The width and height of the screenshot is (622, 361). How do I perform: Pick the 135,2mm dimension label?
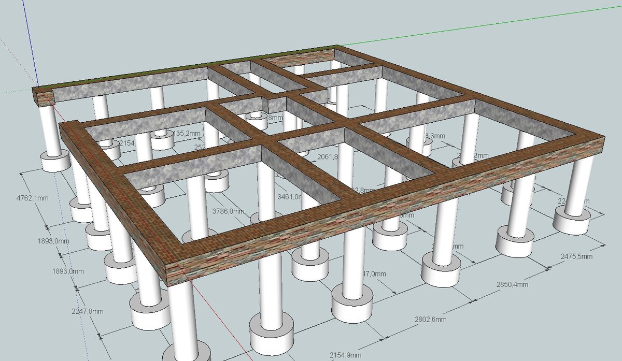tap(186, 133)
